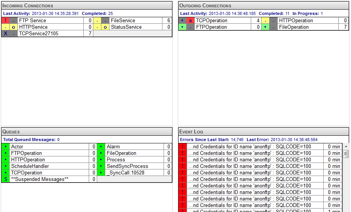Screen dimensions: 351x212
Task: Click the Event Log scrollbar up arrow
Action: pyautogui.click(x=346, y=147)
